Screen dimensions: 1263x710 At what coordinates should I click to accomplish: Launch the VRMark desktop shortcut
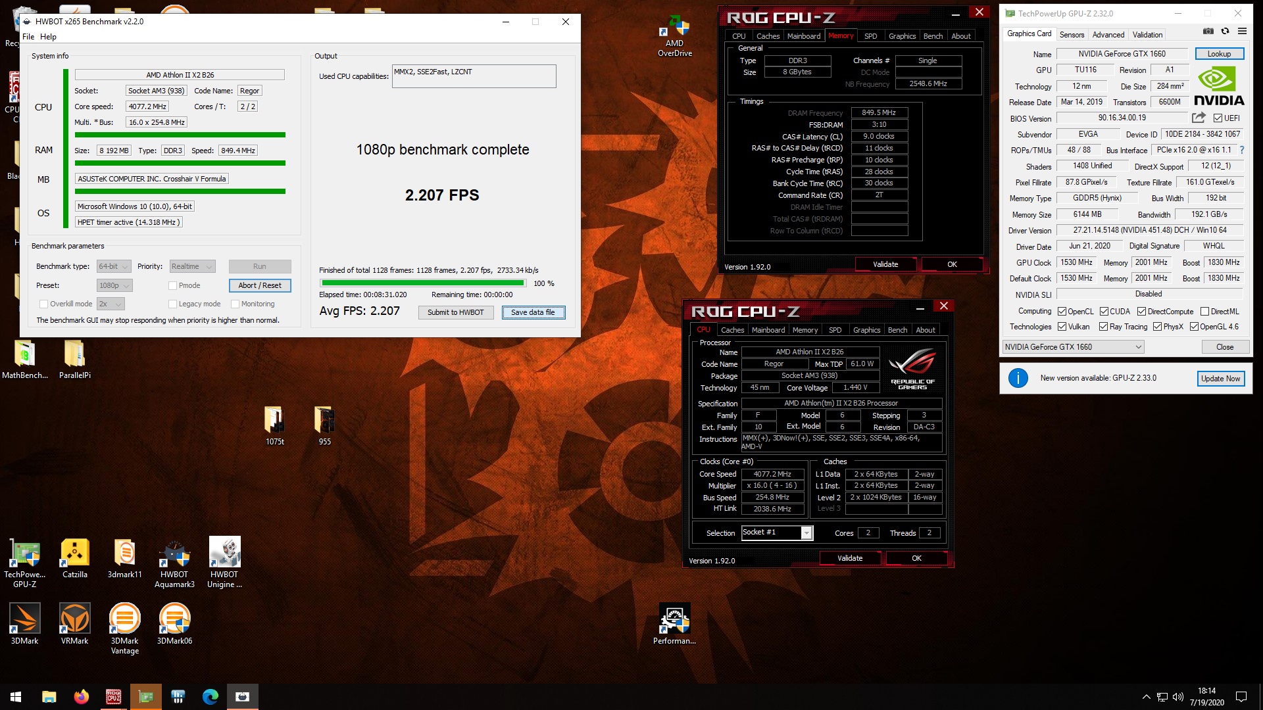coord(74,624)
